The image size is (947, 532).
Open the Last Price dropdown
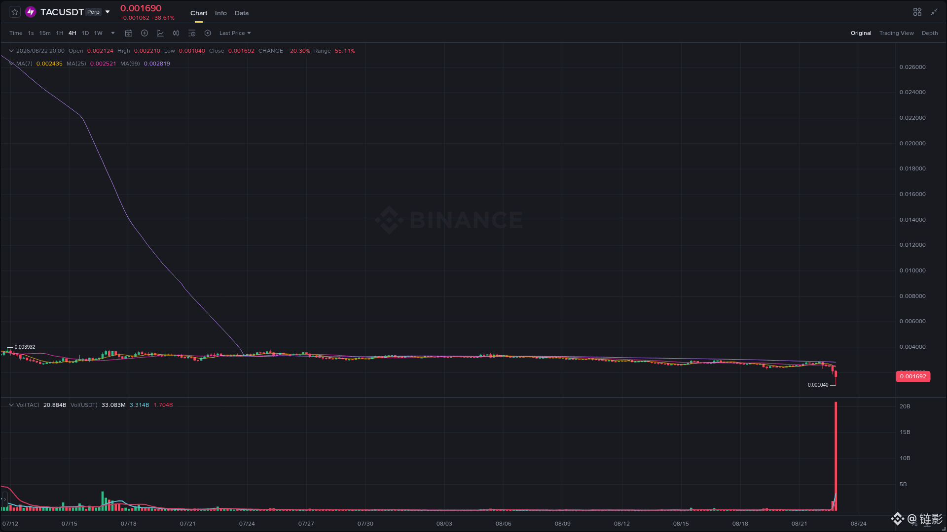coord(235,33)
